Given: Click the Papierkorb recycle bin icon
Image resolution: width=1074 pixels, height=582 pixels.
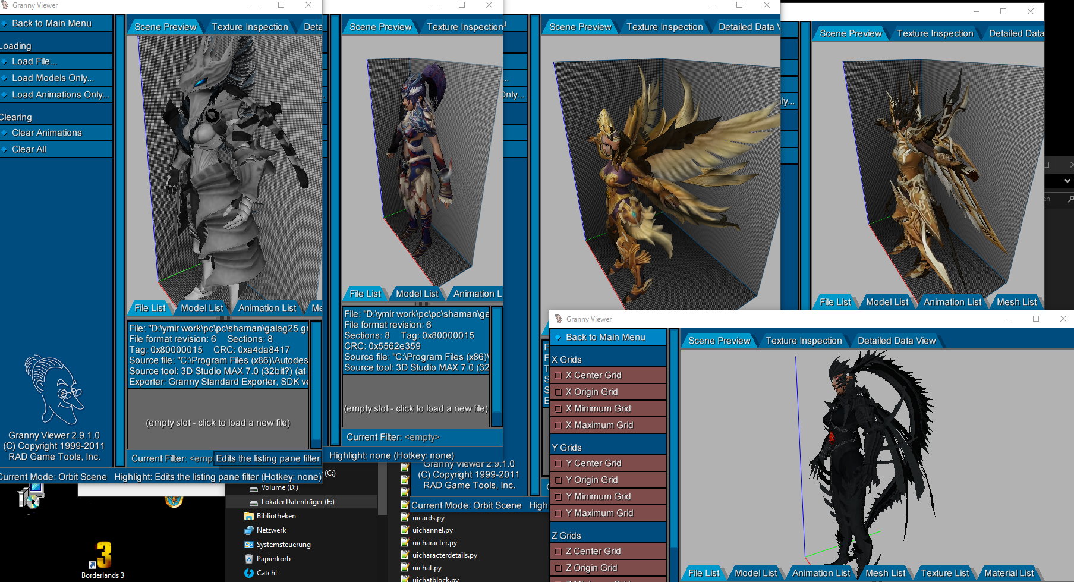Looking at the screenshot, I should (x=248, y=558).
